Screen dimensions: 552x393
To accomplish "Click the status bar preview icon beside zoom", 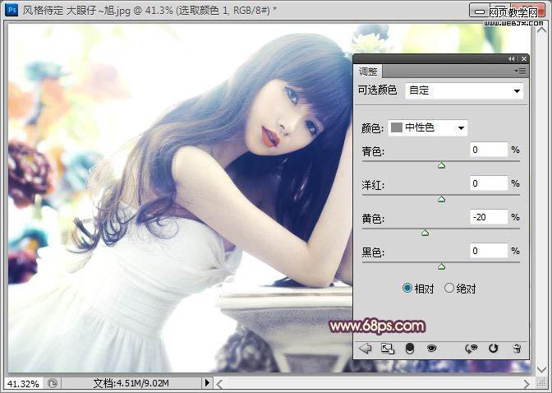I will [x=53, y=383].
